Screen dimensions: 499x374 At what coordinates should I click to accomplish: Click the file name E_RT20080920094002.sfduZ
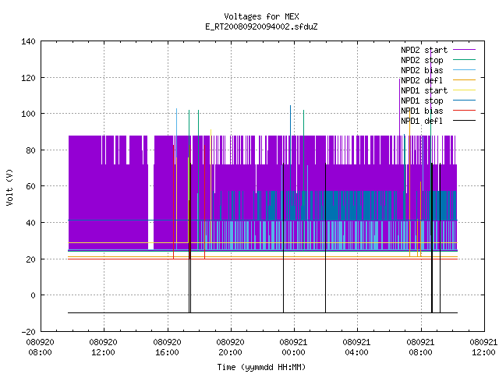pyautogui.click(x=261, y=26)
